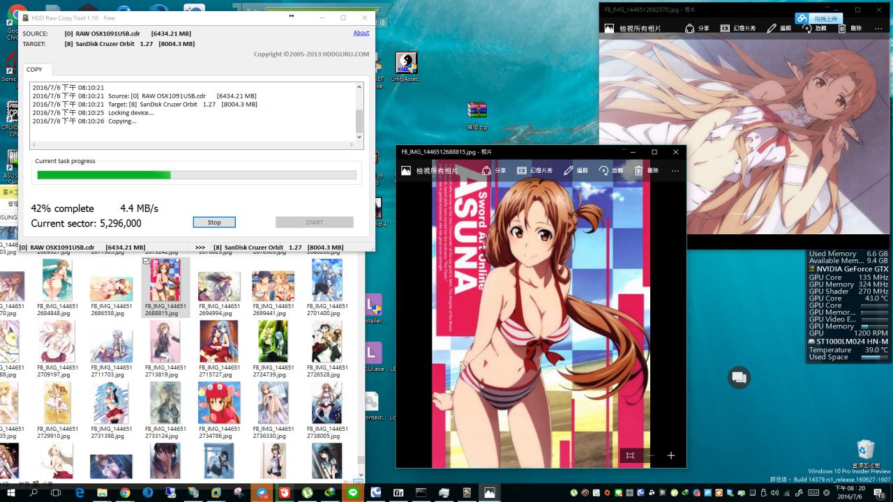This screenshot has height=502, width=893.
Task: Toggle checkbox on selected FB_IMG thumbnail
Action: click(146, 261)
